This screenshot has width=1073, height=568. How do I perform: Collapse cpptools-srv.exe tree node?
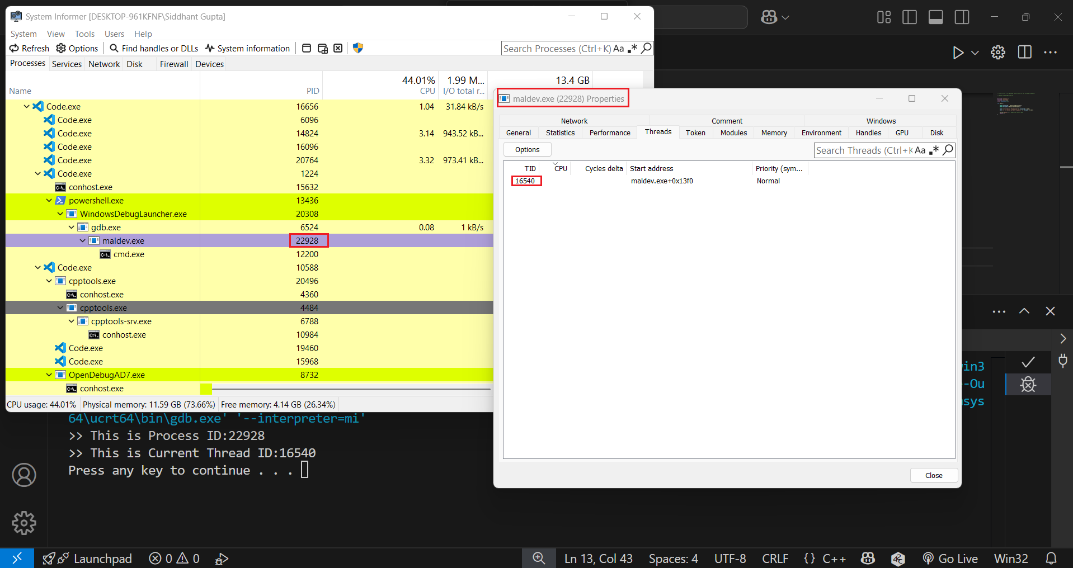tap(71, 321)
